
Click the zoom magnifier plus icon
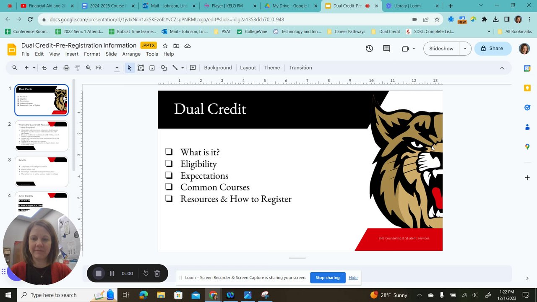click(x=88, y=68)
